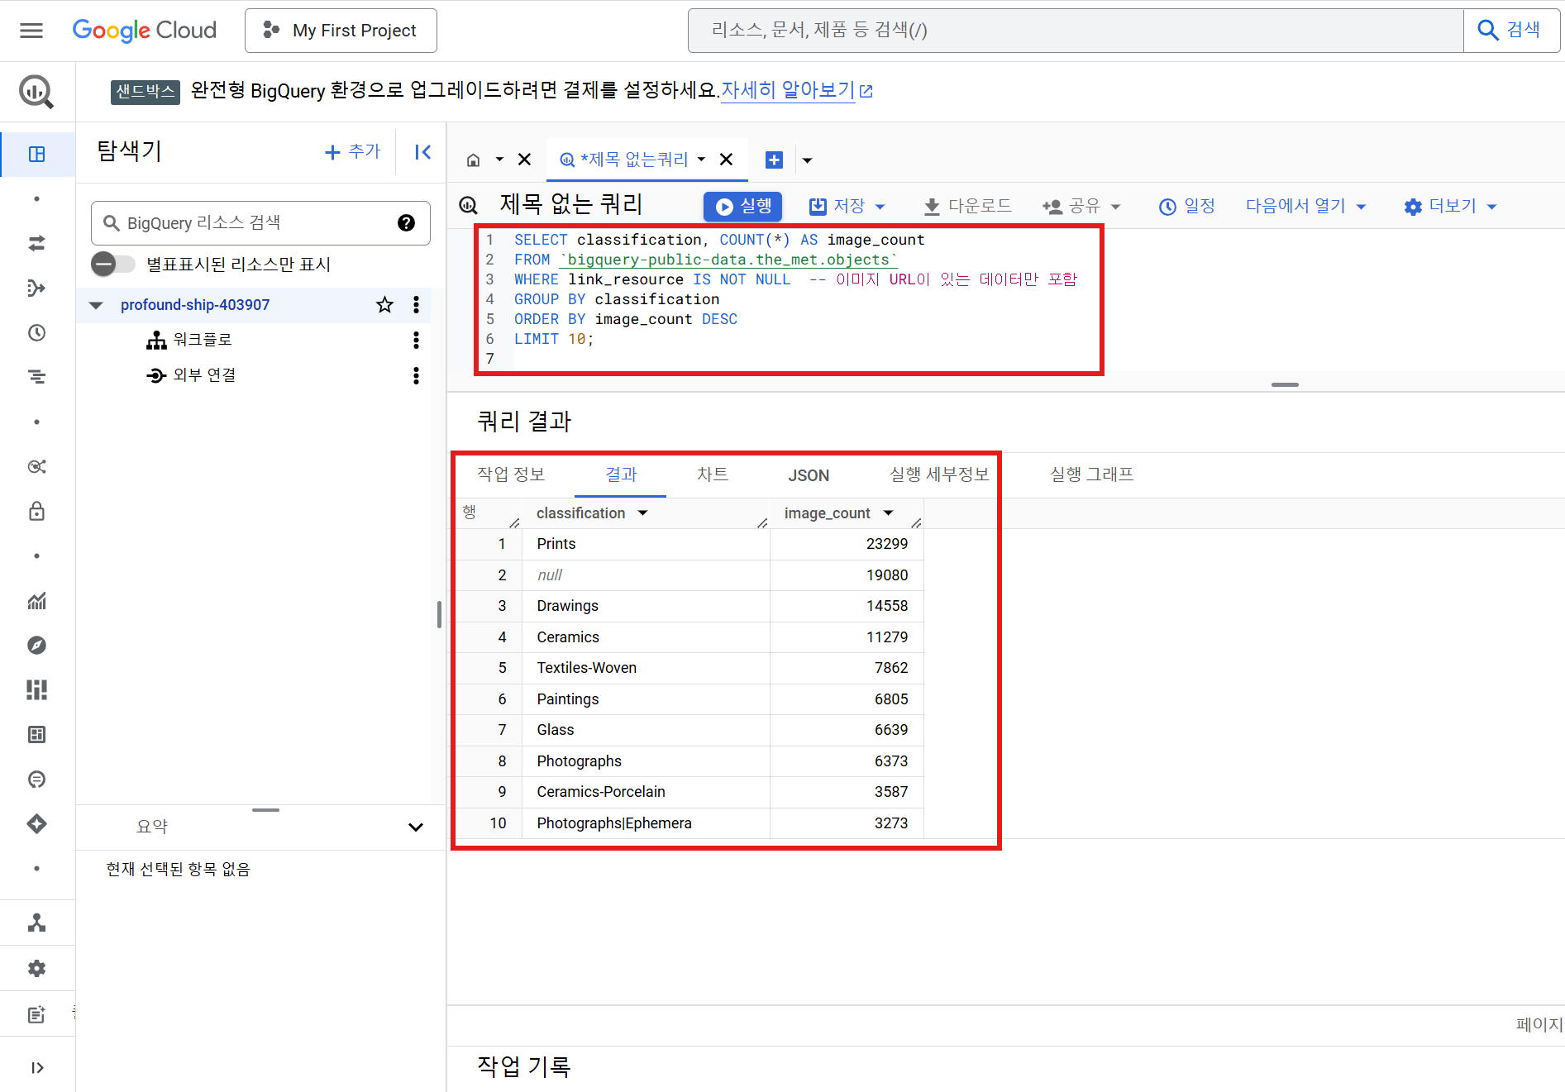Expand the sidebar with bottom arrow icon
1565x1092 pixels.
tap(36, 1067)
